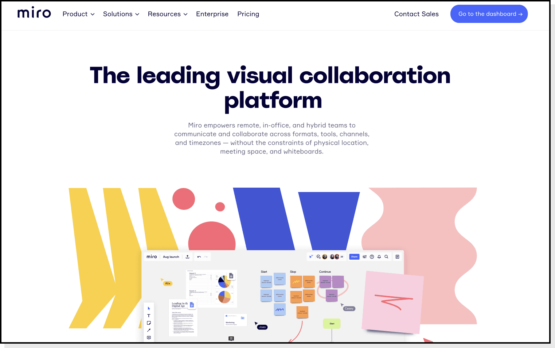This screenshot has width=555, height=348.
Task: Click the large pink sticky note
Action: click(x=392, y=302)
